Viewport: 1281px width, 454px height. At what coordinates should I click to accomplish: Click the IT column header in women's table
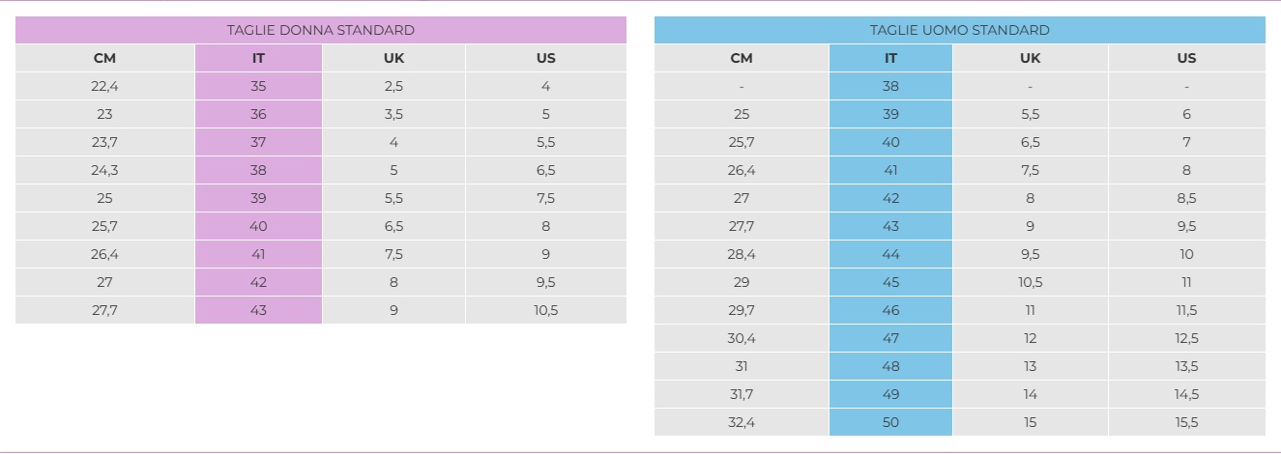click(x=258, y=58)
